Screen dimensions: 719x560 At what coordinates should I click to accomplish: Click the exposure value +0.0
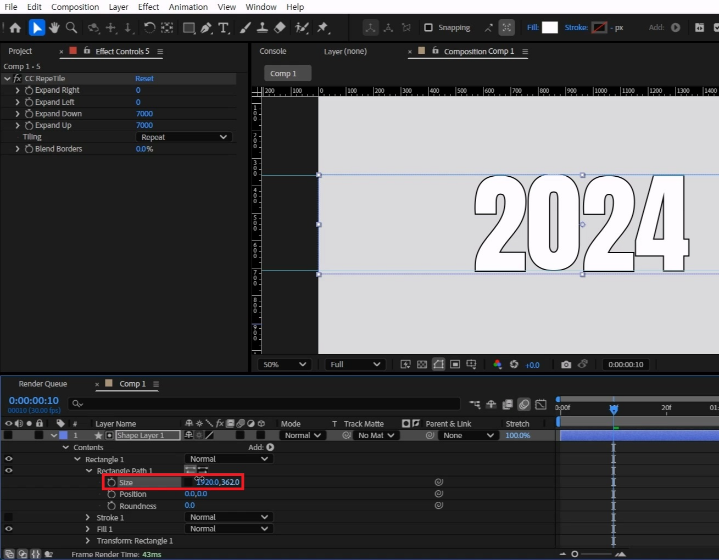(532, 365)
